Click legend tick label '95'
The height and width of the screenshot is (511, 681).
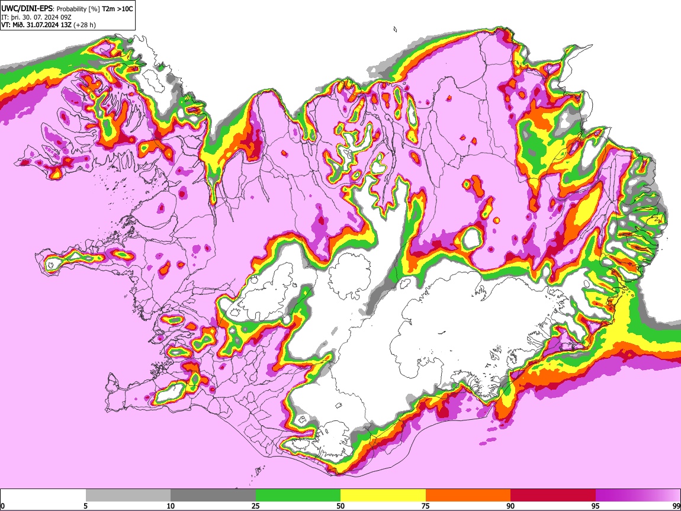coord(596,506)
